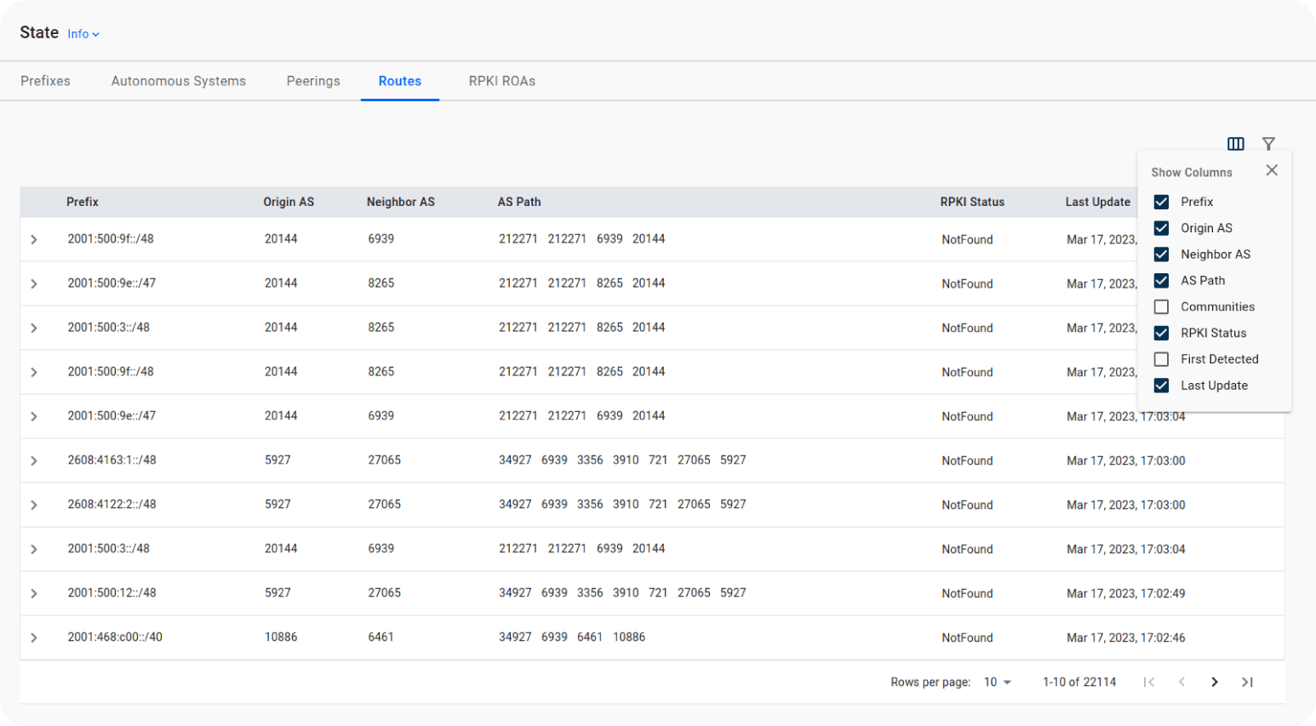
Task: Uncheck the RPKI Status column checkbox
Action: tap(1161, 333)
